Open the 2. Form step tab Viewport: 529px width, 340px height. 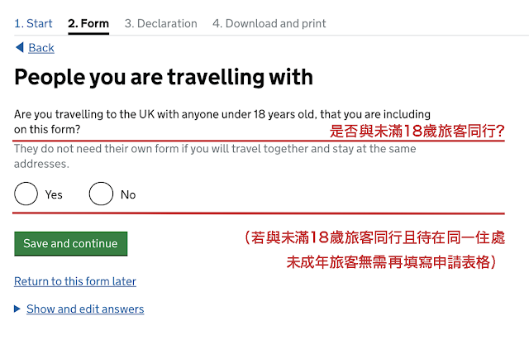click(88, 24)
